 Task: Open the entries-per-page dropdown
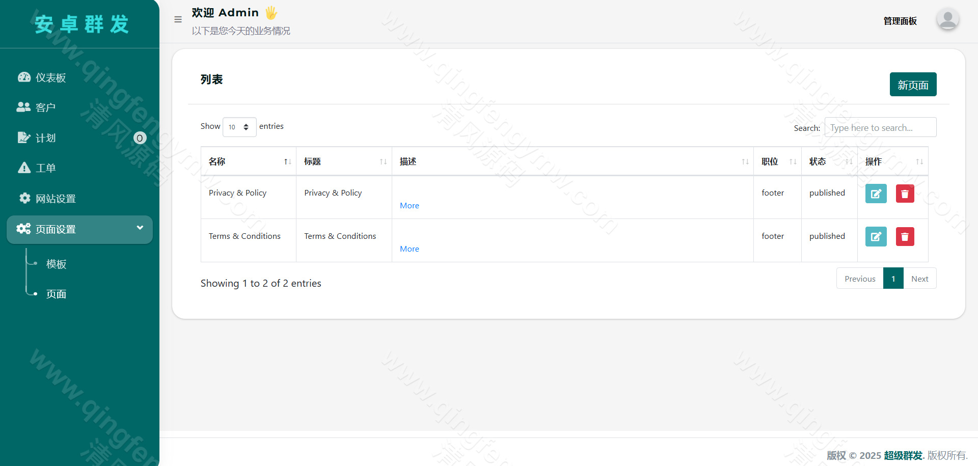239,127
